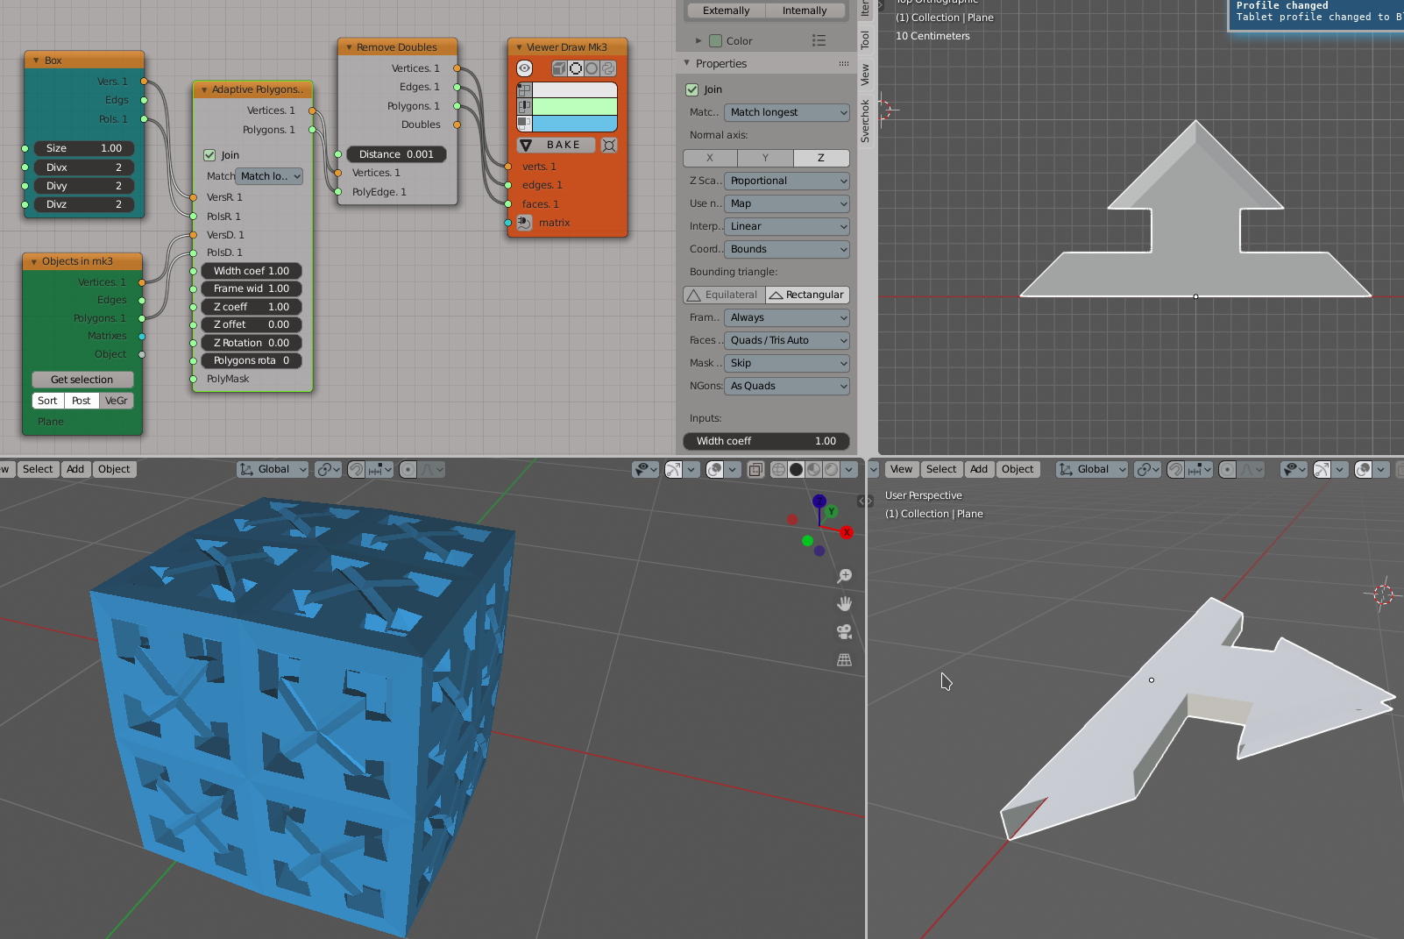The image size is (1404, 939).
Task: Open the Quads / Tris Auto dropdown
Action: point(787,340)
